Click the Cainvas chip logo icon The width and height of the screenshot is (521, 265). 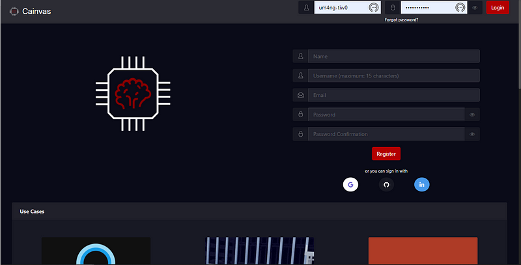tap(14, 11)
